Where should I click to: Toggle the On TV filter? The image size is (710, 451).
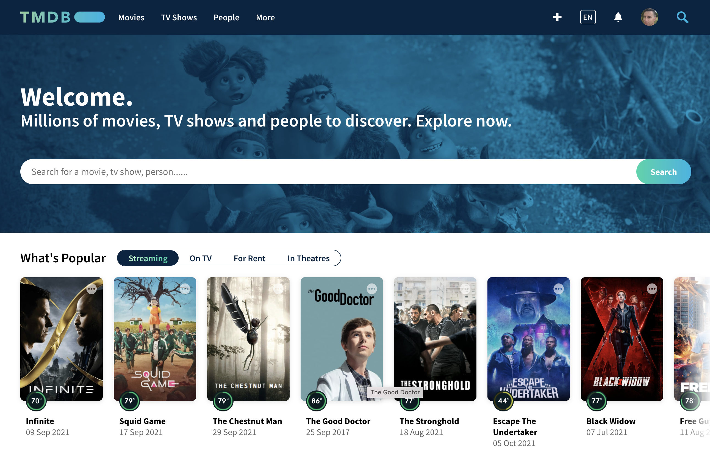[x=200, y=258]
